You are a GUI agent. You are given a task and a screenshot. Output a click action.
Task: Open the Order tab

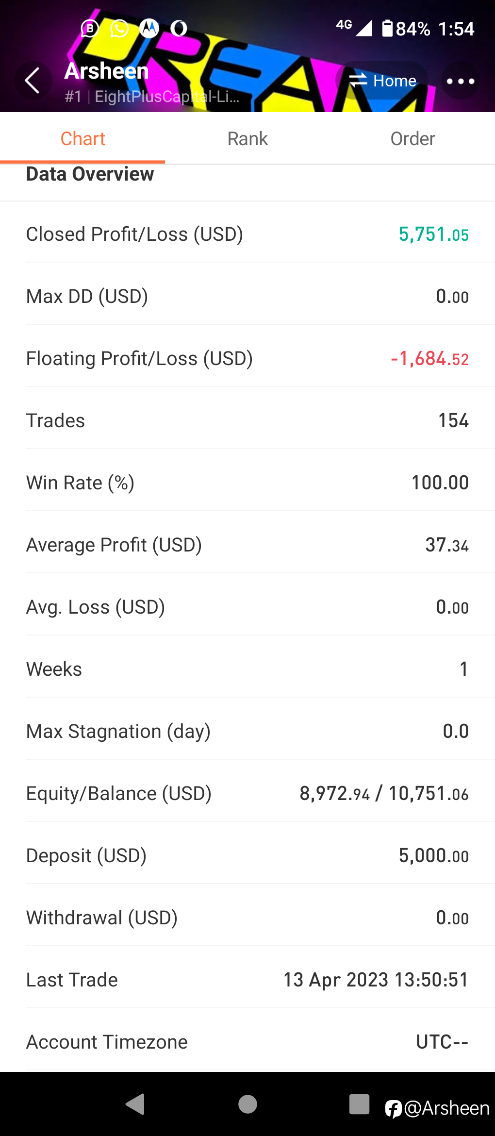(x=412, y=139)
